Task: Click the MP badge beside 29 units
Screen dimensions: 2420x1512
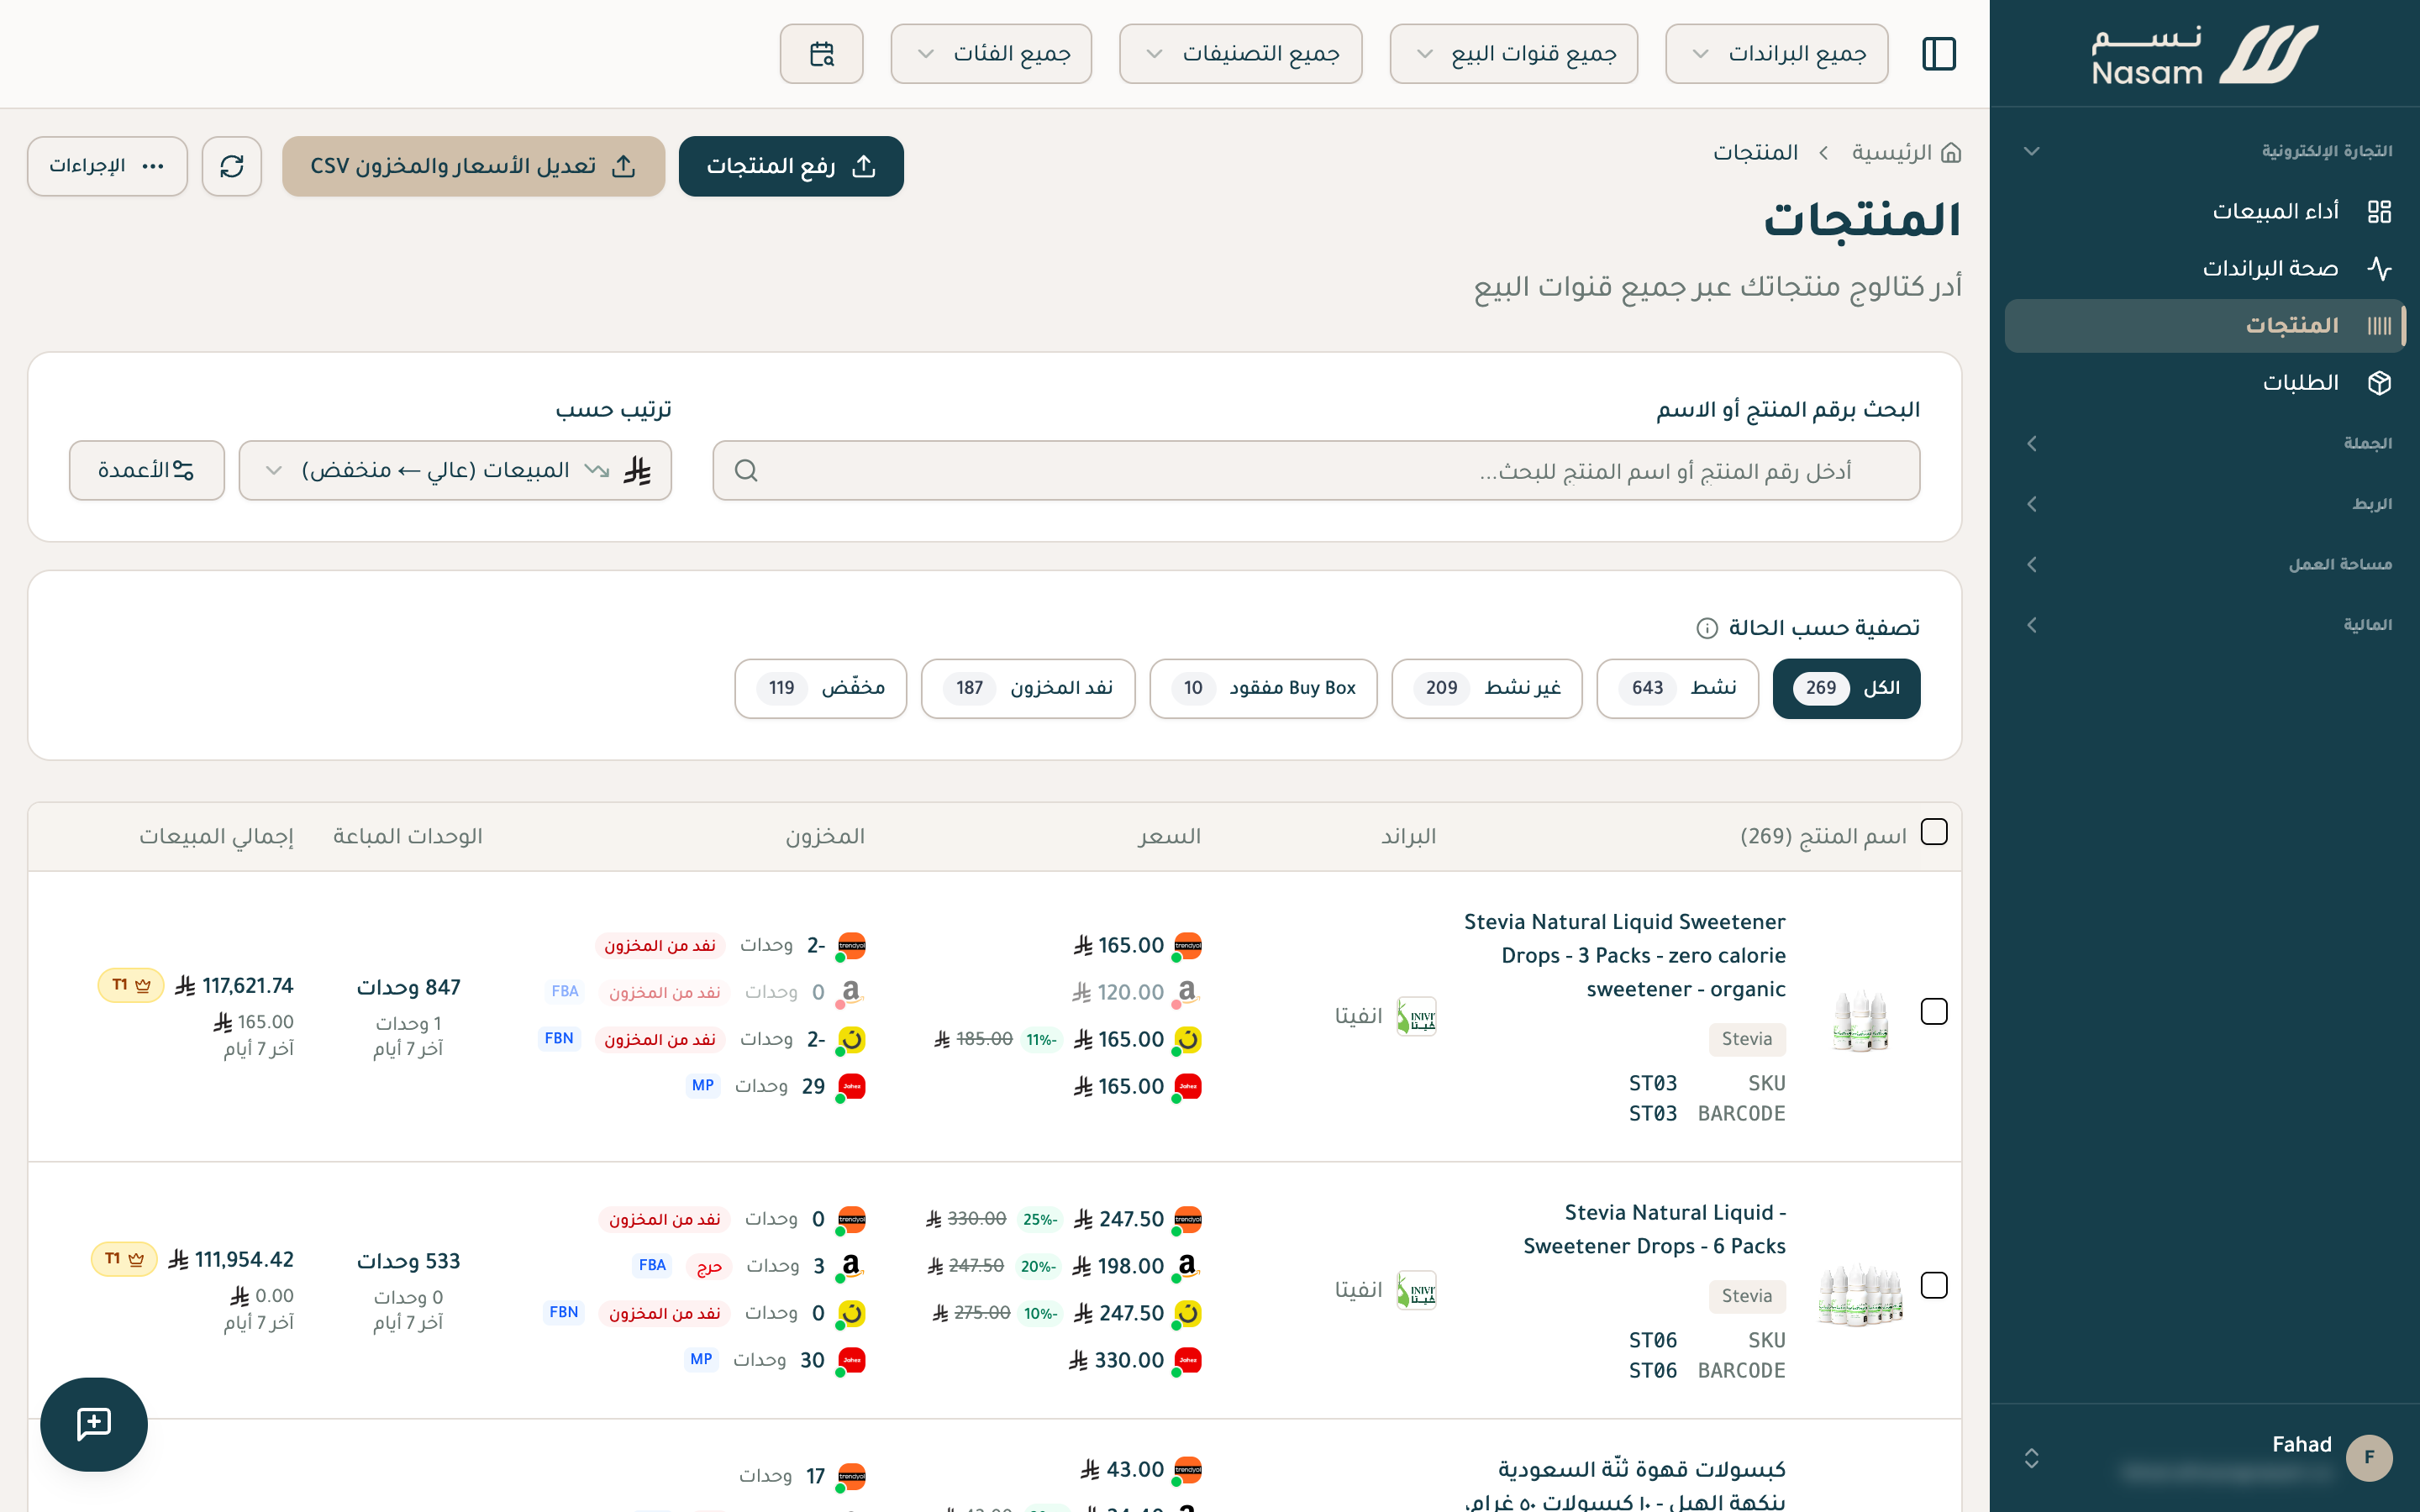Action: click(x=703, y=1085)
